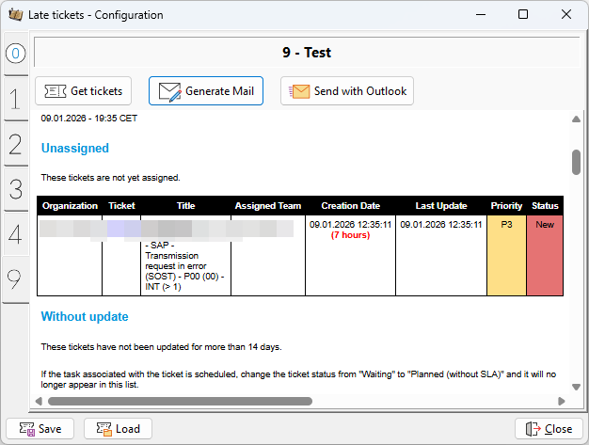The height and width of the screenshot is (445, 589).
Task: Open side tab 1
Action: (x=15, y=99)
